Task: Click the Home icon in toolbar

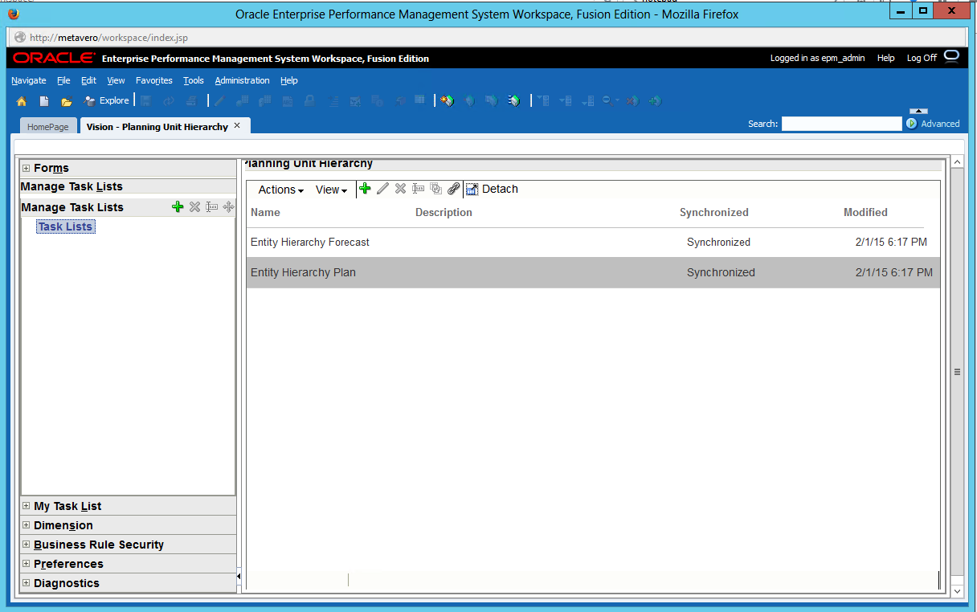Action: [x=22, y=101]
